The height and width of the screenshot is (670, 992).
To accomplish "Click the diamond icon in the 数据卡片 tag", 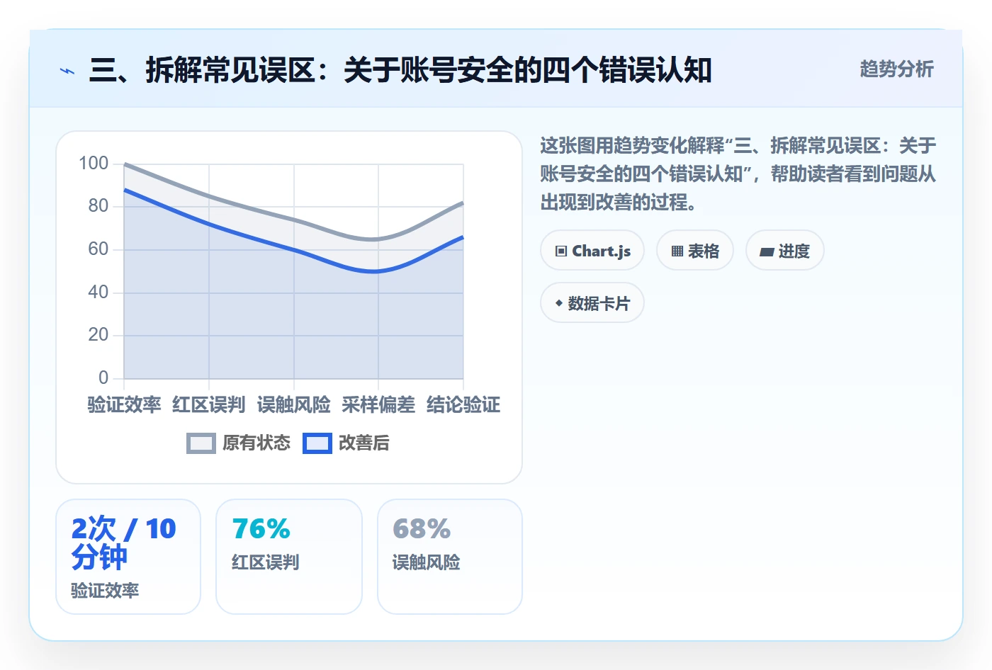I will pyautogui.click(x=559, y=303).
